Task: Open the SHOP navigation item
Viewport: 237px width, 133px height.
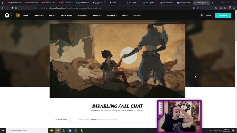Action: click(125, 15)
